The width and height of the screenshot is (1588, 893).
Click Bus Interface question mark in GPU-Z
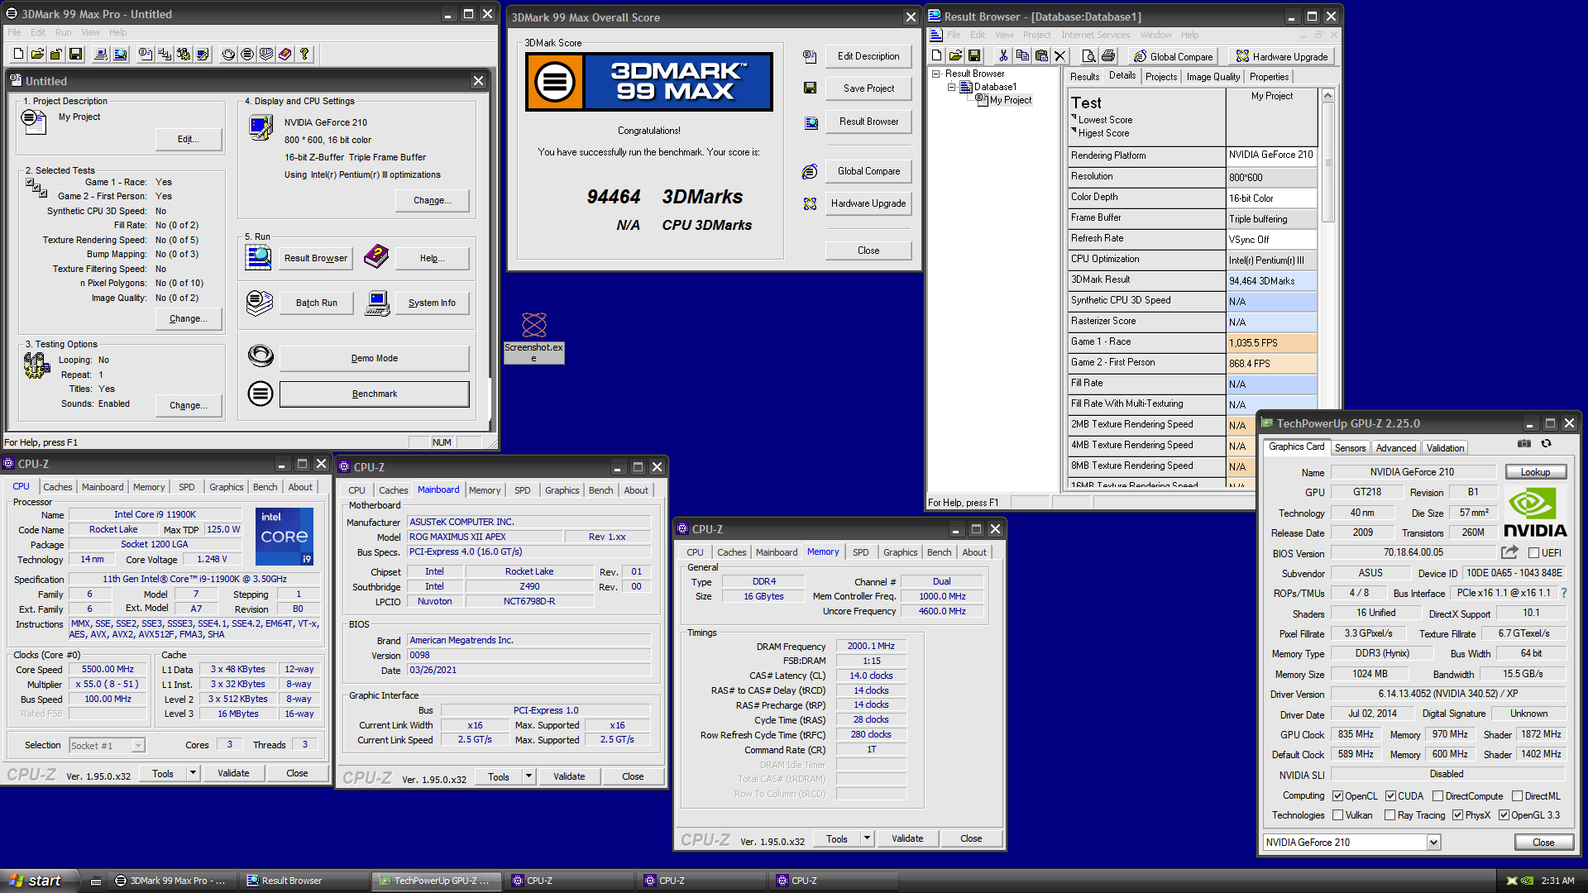pyautogui.click(x=1563, y=593)
